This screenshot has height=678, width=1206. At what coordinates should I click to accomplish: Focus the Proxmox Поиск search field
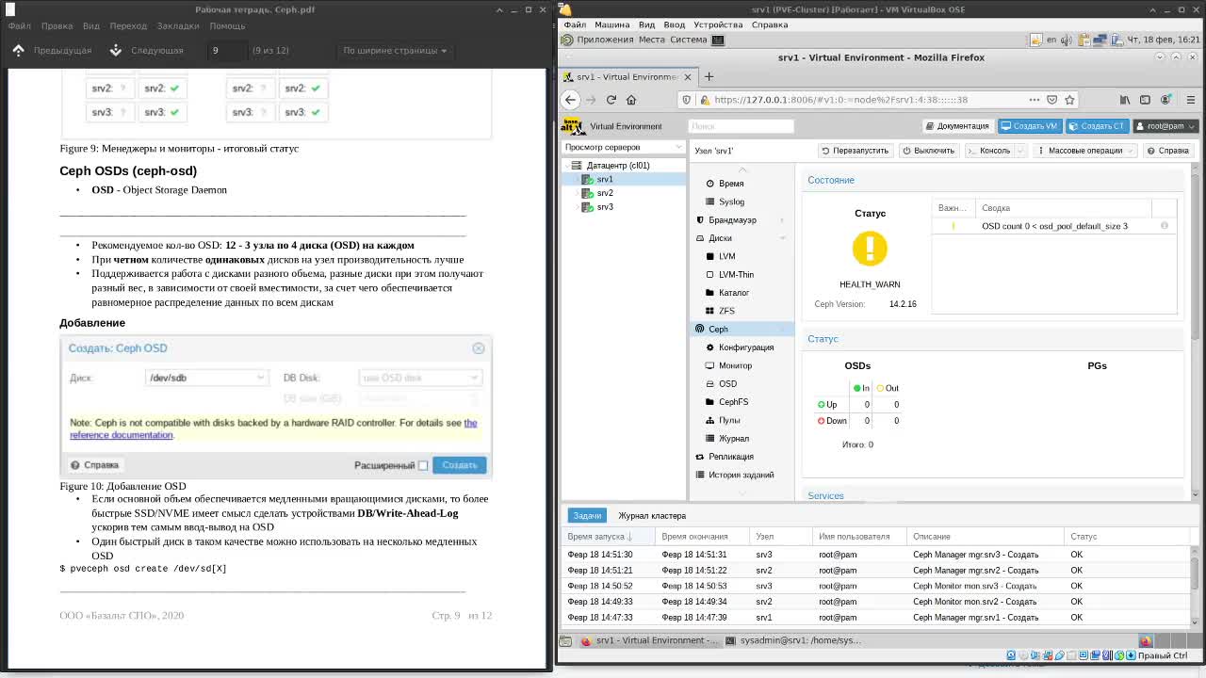741,126
